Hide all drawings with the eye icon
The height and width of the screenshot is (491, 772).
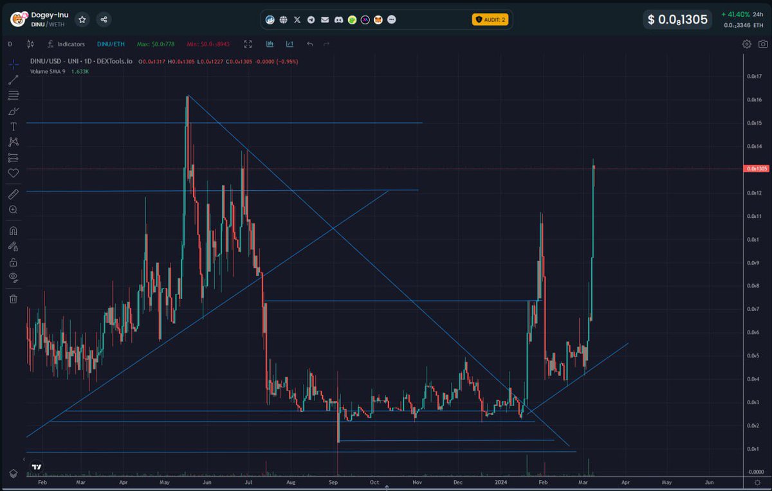(13, 277)
